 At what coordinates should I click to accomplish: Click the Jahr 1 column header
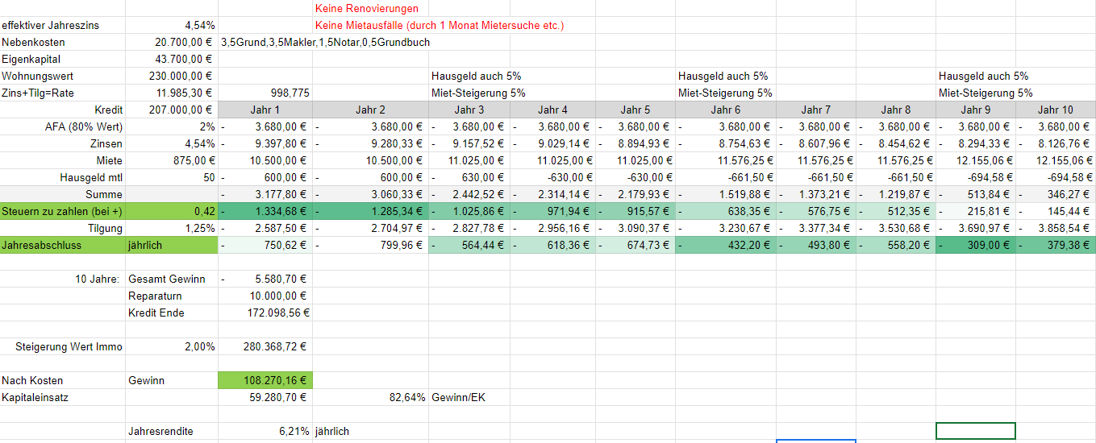[x=265, y=110]
